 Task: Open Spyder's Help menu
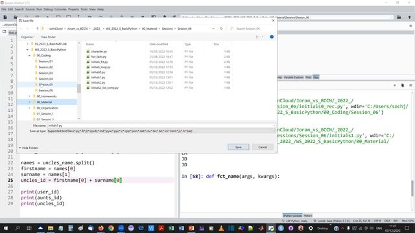101,9
